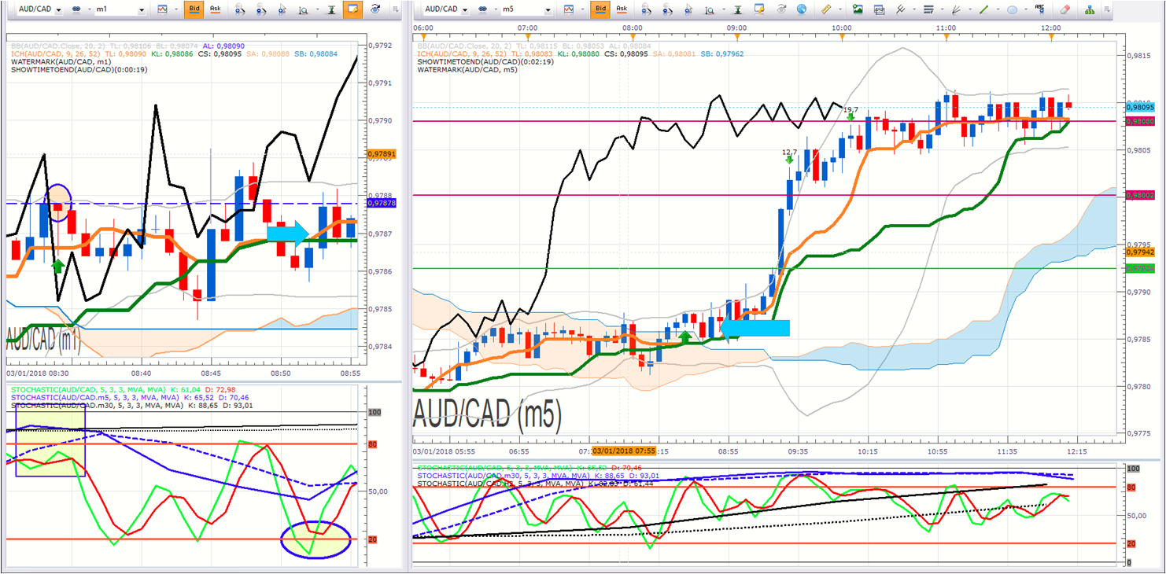Select the horizontal lines levels tool
The height and width of the screenshot is (574, 1166).
point(928,9)
